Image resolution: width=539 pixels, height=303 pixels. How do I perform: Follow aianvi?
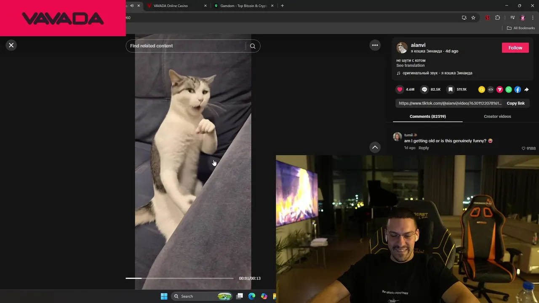pos(515,48)
